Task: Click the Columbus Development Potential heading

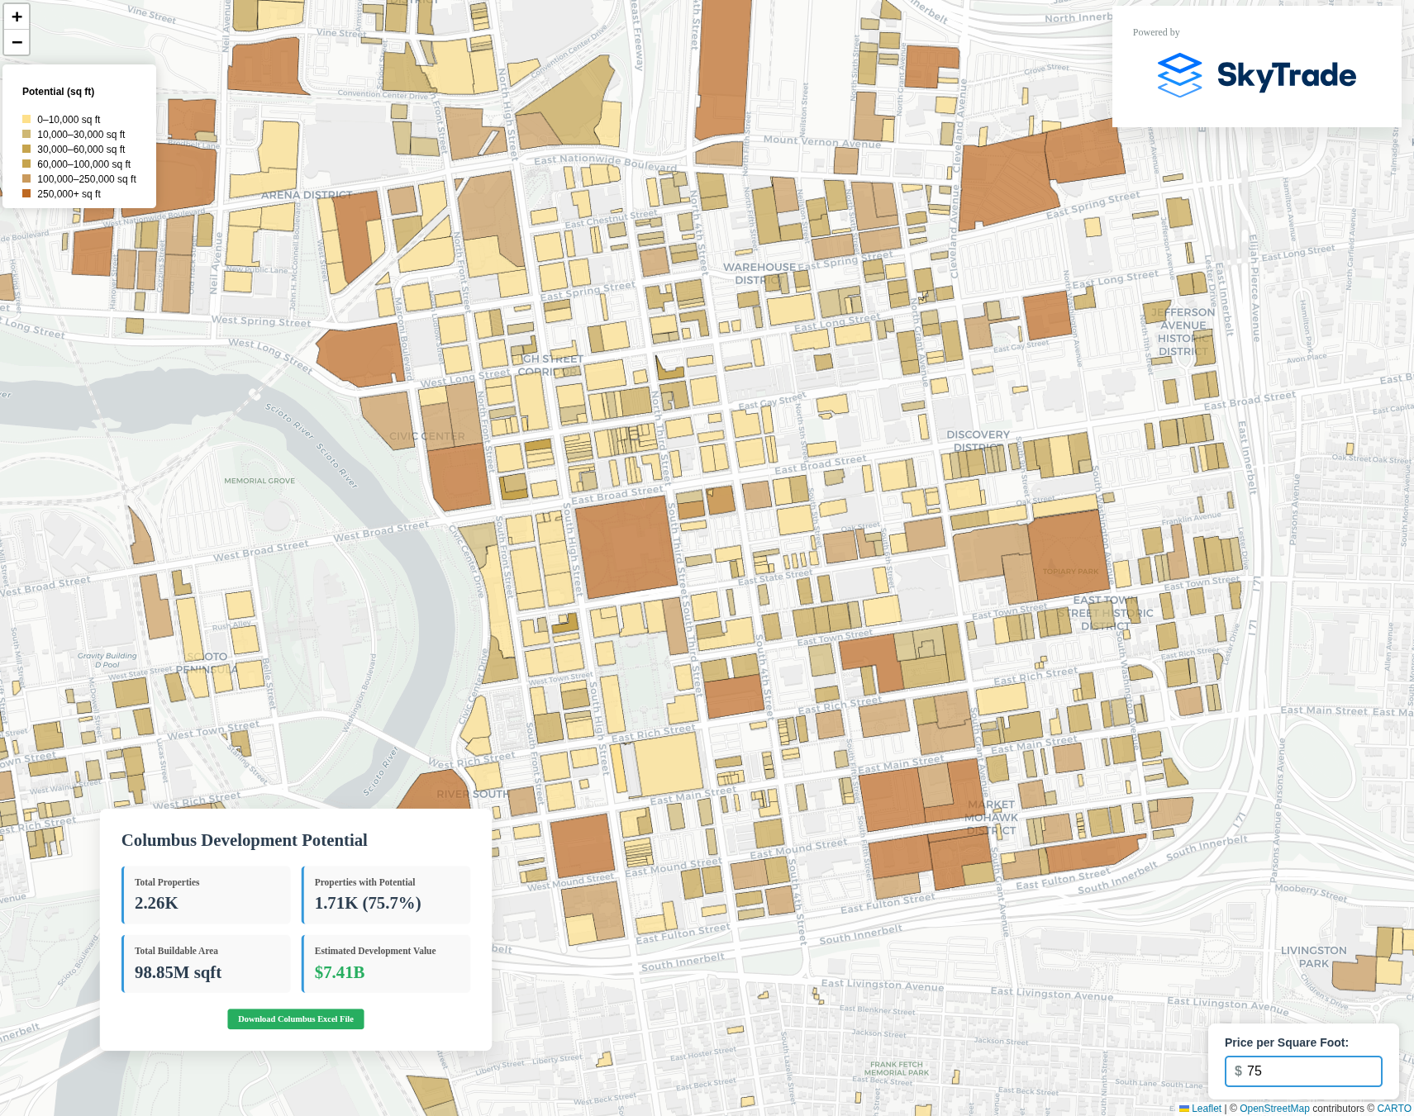Action: [x=245, y=840]
